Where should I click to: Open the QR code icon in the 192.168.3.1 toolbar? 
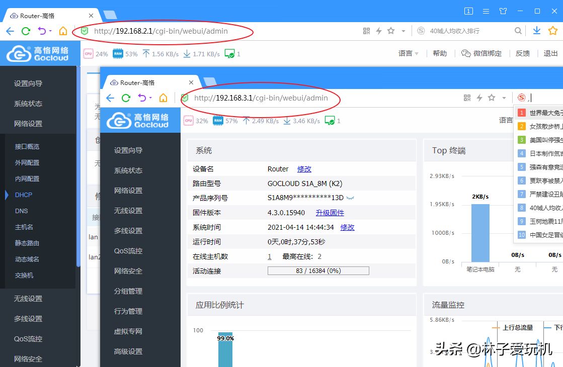[467, 98]
